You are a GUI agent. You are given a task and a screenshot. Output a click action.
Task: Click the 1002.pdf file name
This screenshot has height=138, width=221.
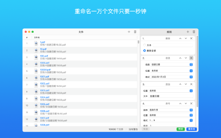pos(45,84)
